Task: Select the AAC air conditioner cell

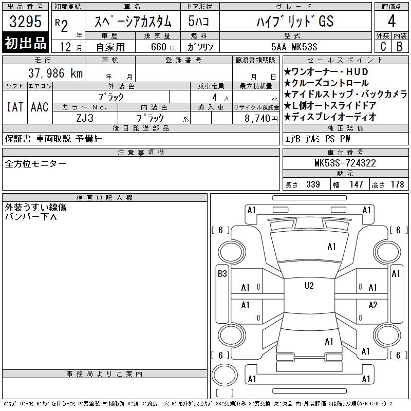Action: [40, 107]
